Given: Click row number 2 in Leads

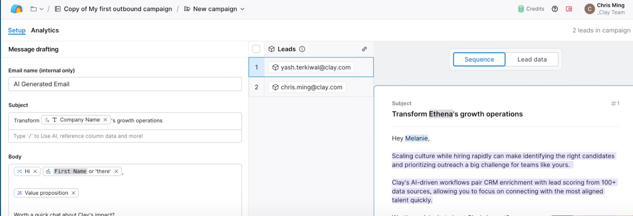Looking at the screenshot, I should [x=256, y=87].
